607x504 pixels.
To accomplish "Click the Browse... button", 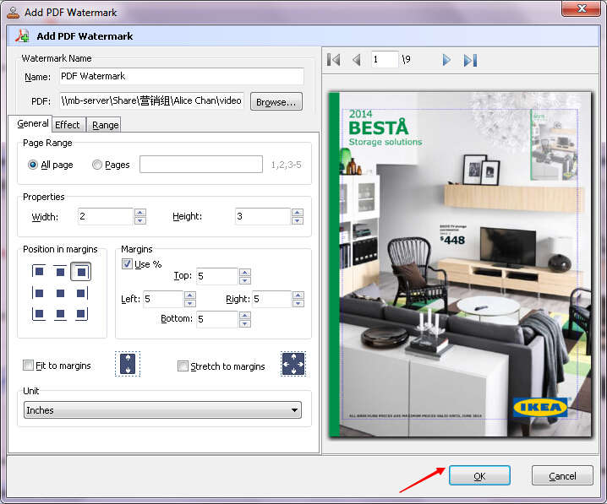I will pos(276,101).
